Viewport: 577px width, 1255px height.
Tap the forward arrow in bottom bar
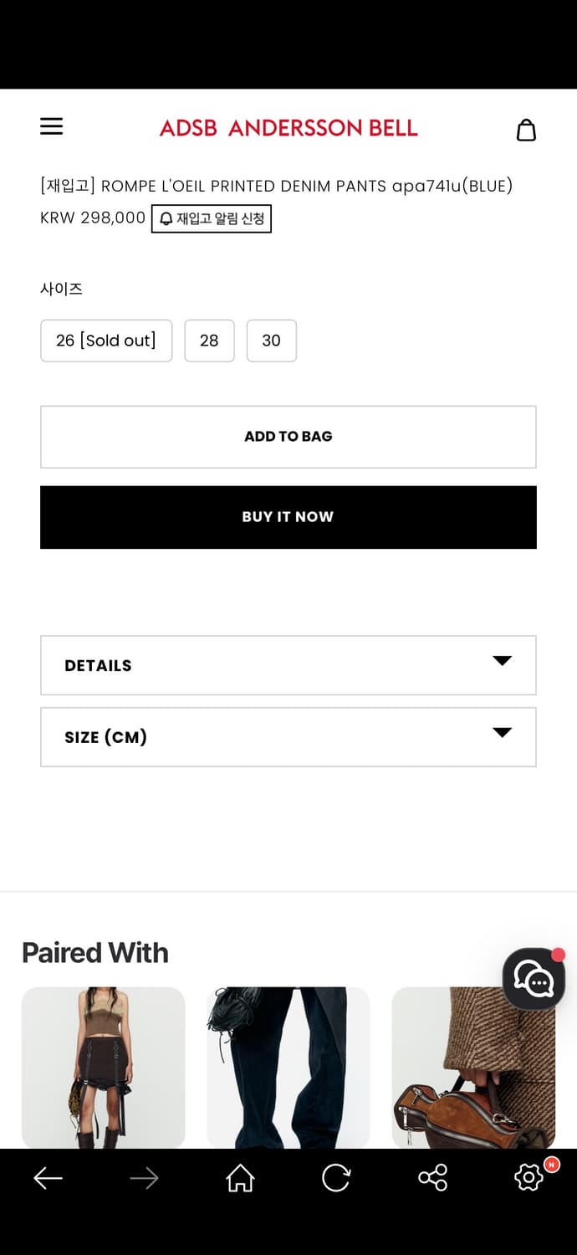[x=144, y=1178]
